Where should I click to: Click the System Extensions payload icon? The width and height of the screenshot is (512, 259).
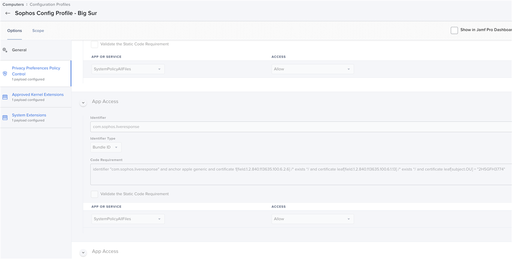click(x=5, y=118)
